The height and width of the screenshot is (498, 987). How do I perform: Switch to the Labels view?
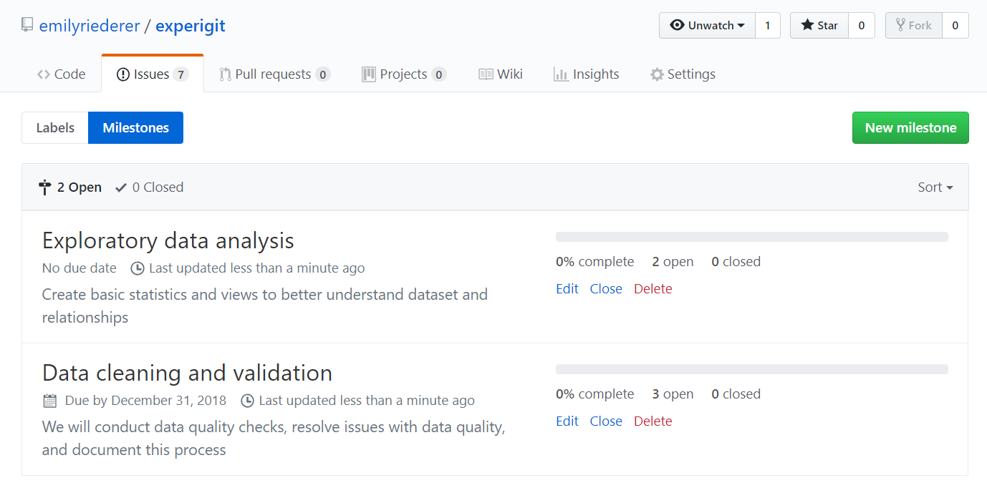pyautogui.click(x=55, y=128)
